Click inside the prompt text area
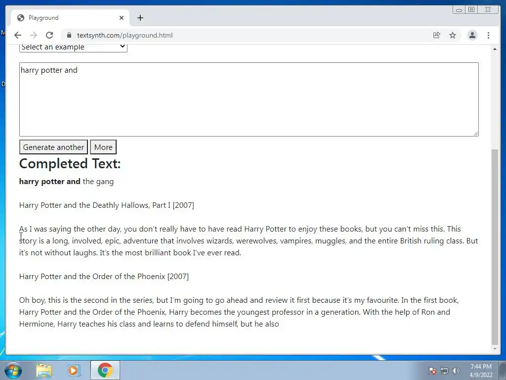The height and width of the screenshot is (380, 506). tap(249, 99)
